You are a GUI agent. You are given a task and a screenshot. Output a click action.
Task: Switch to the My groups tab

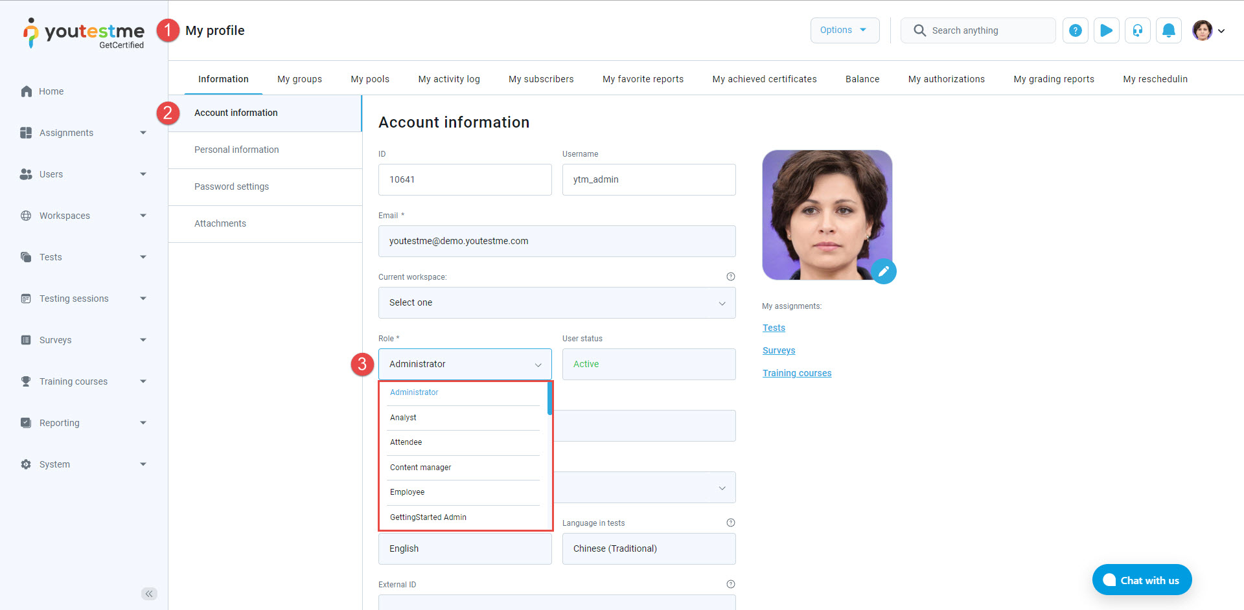point(299,79)
